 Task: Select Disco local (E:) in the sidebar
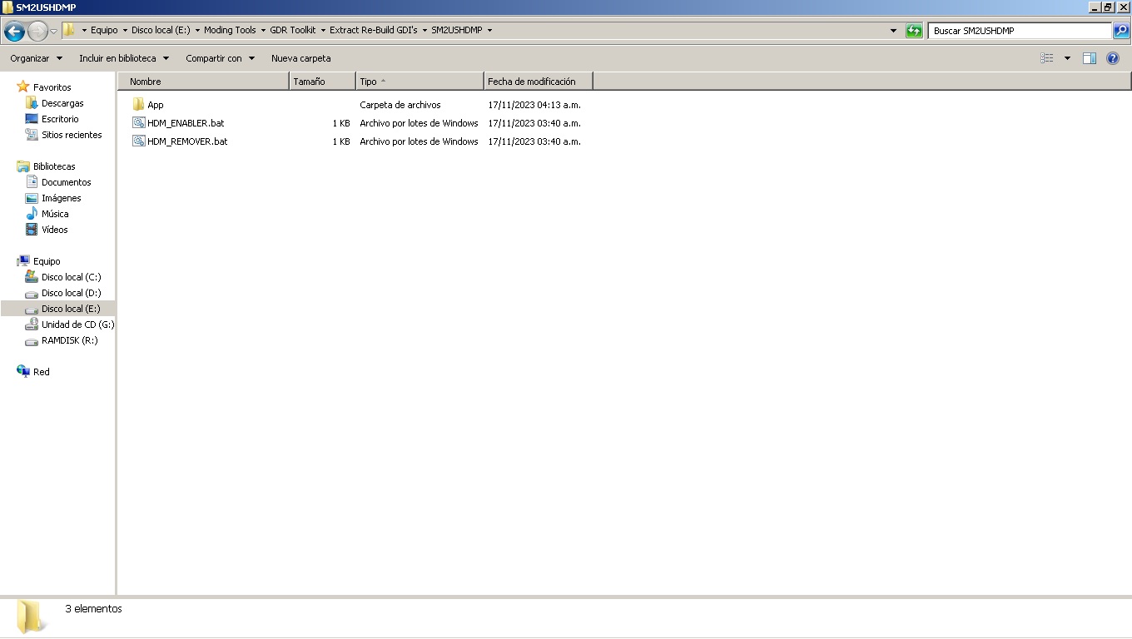pos(71,309)
